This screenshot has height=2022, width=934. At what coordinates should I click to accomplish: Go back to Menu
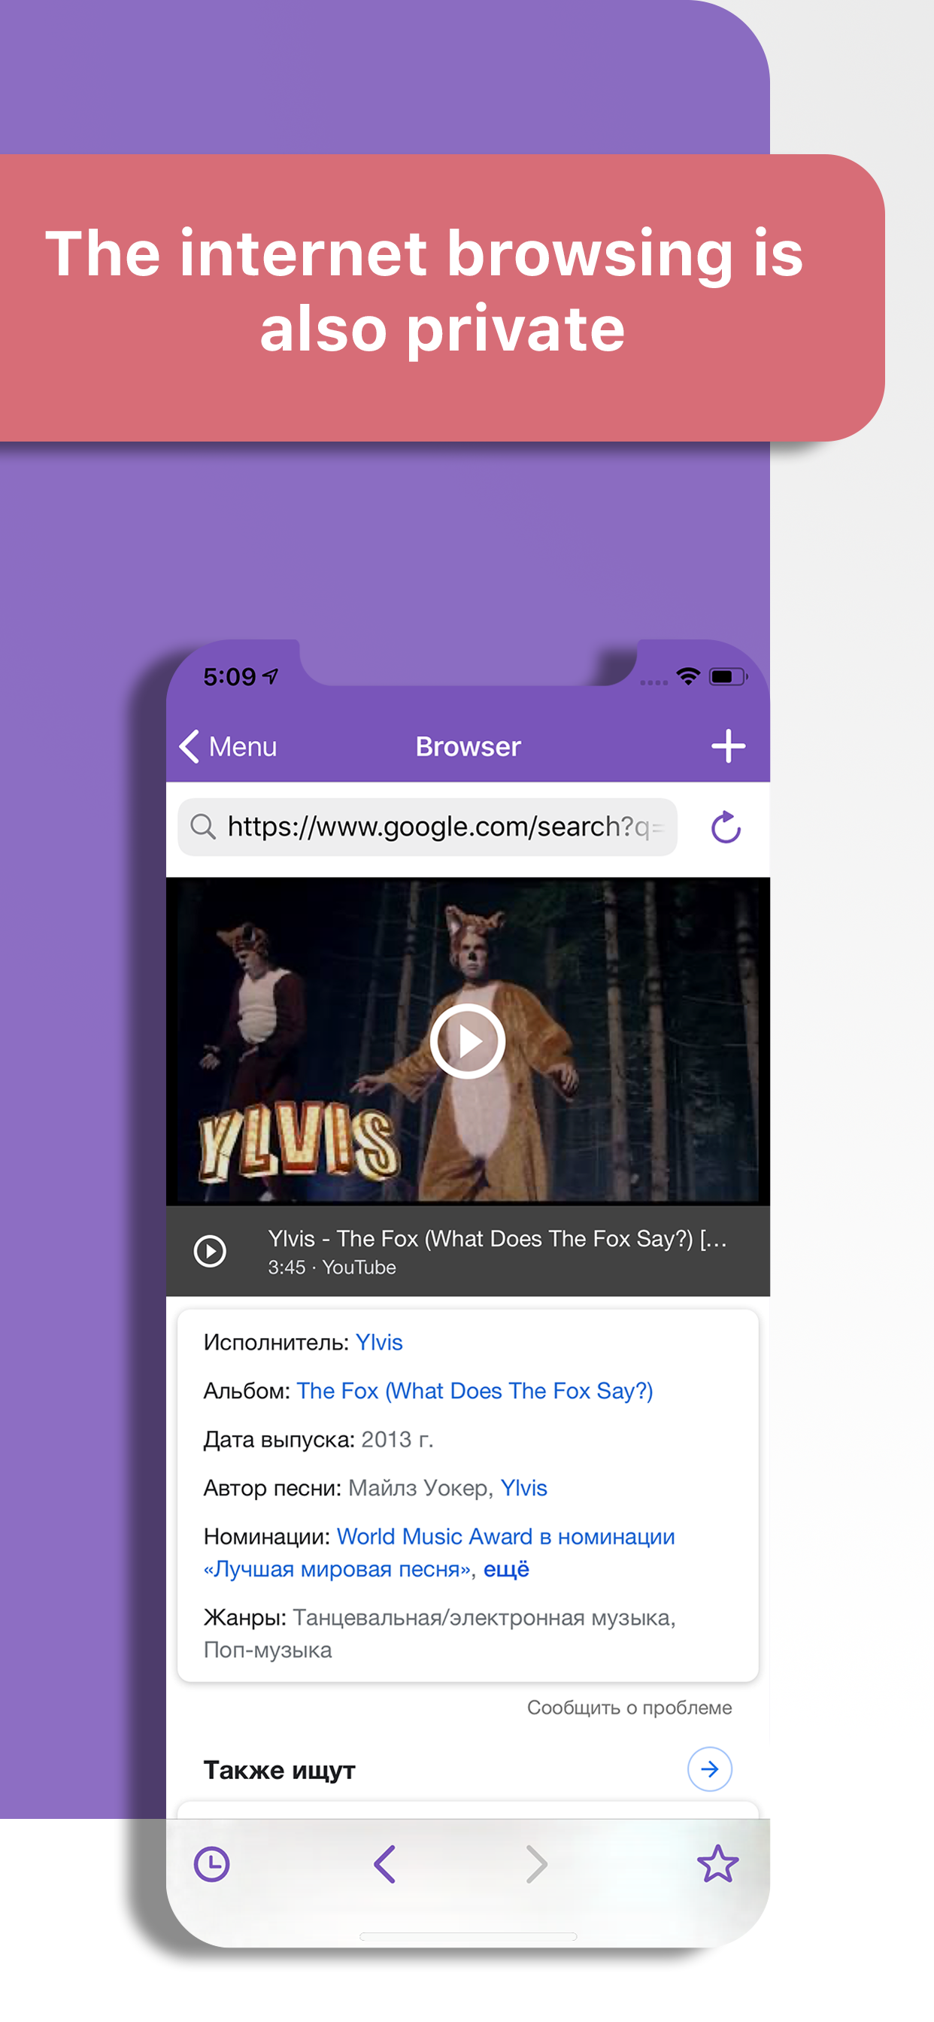coord(229,746)
